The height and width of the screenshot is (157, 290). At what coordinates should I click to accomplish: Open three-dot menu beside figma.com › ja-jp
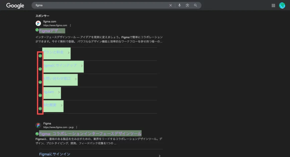tap(77, 127)
